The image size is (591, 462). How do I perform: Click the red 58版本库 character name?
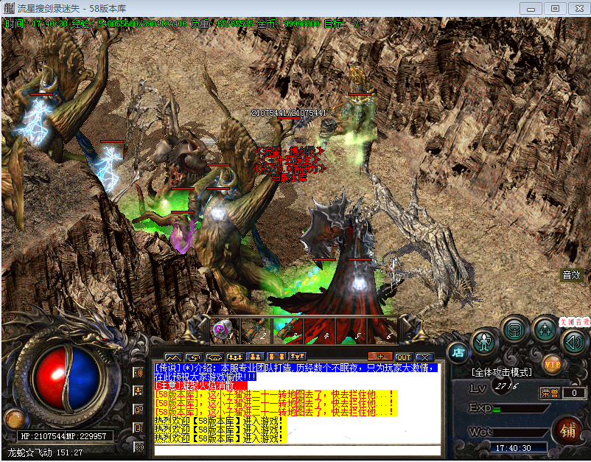[x=289, y=178]
